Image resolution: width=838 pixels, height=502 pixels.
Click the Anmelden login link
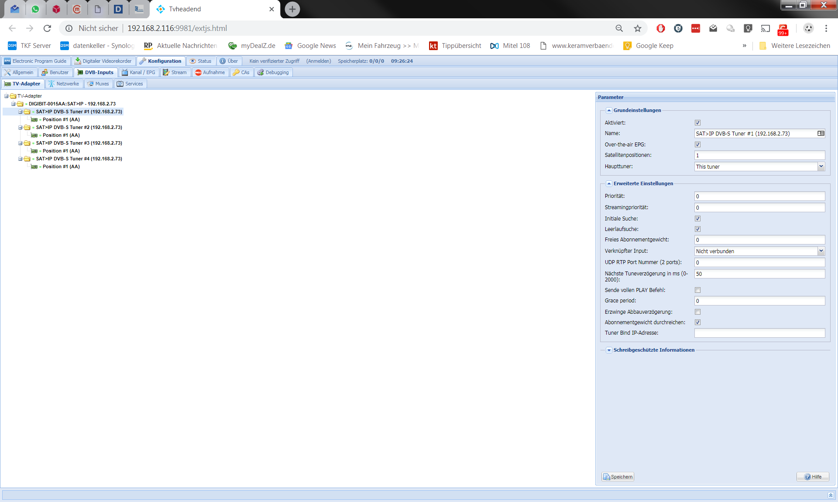[319, 61]
